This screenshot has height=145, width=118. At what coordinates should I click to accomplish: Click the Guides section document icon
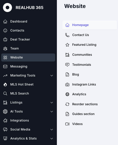67,114
